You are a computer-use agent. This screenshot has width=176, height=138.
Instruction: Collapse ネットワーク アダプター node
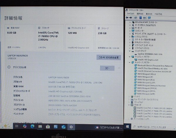coord(130,62)
